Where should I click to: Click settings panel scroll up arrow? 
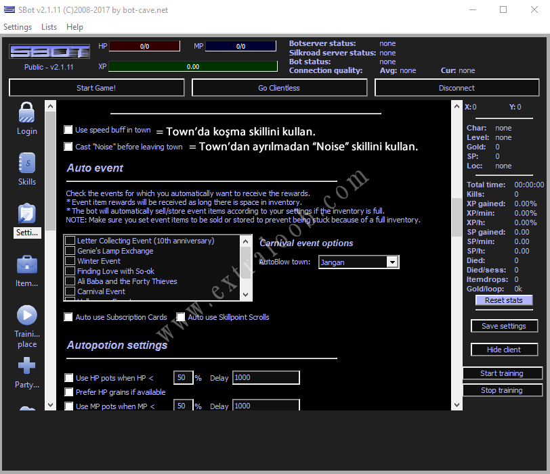(457, 106)
